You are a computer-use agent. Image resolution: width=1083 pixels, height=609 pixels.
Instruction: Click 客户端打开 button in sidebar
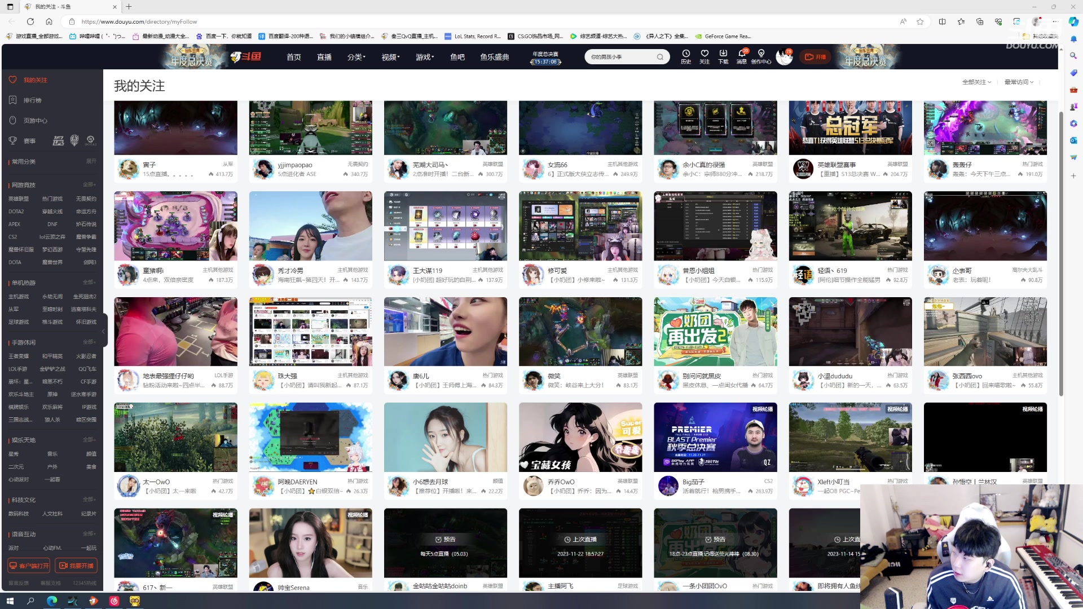pos(29,566)
